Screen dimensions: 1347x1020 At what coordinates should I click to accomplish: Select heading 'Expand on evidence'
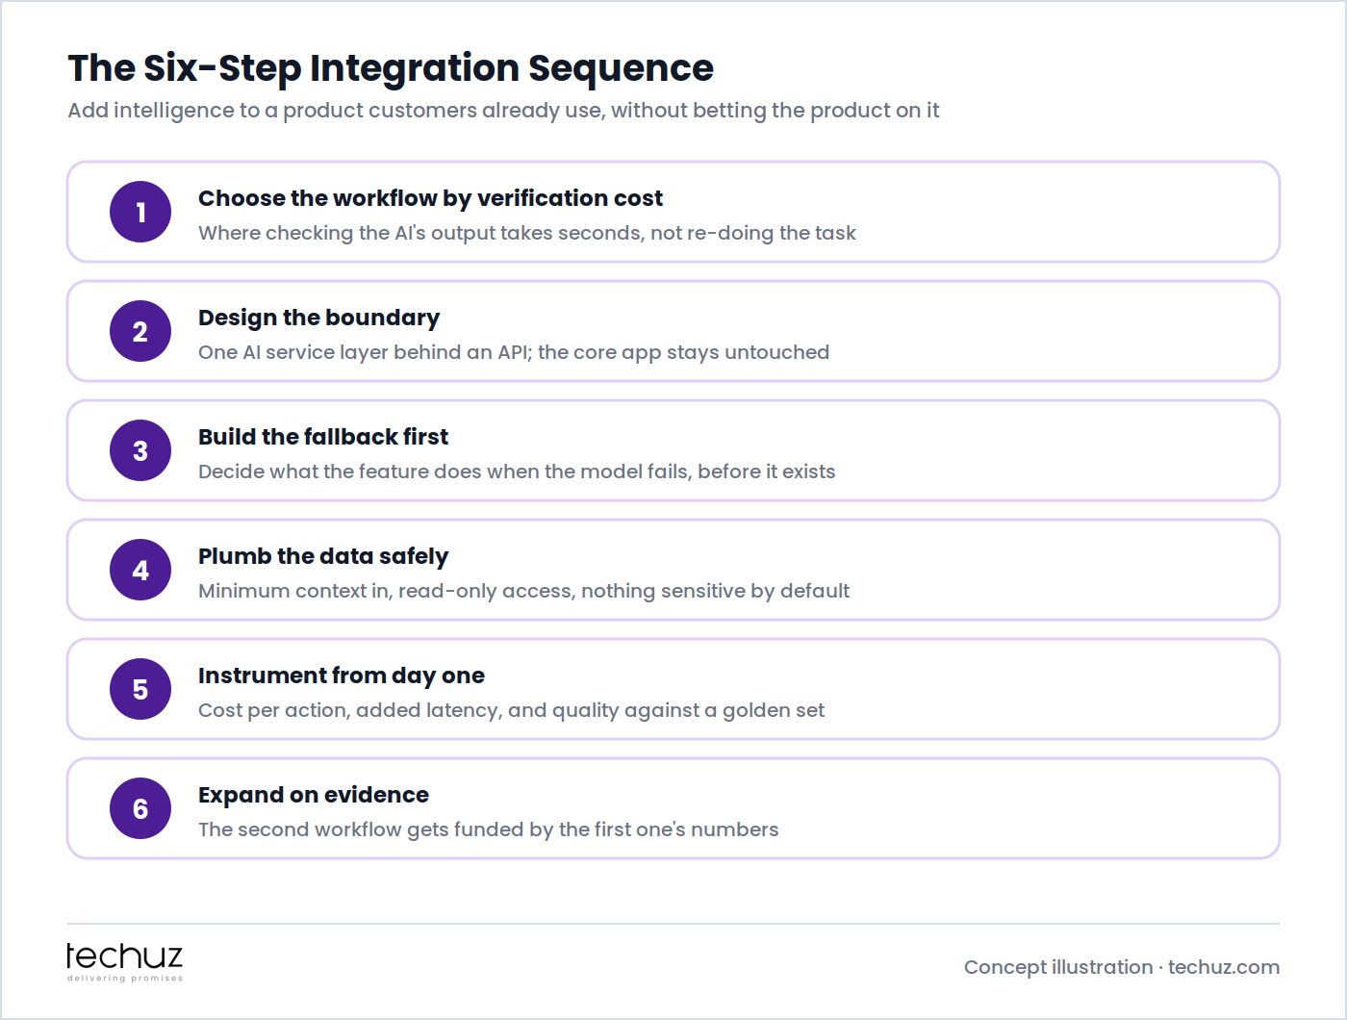pos(314,795)
